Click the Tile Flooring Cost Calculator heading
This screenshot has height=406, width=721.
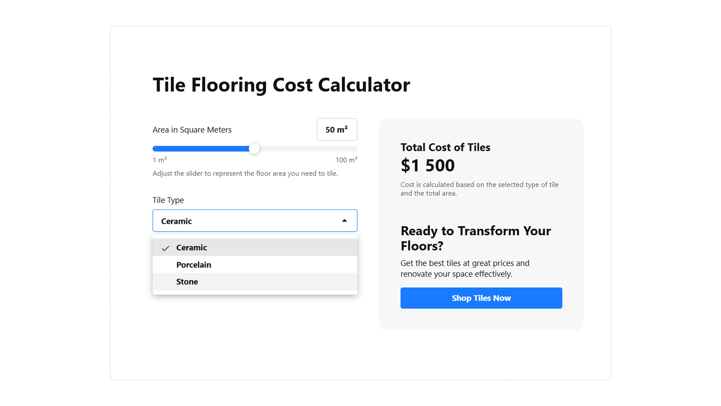pos(281,85)
